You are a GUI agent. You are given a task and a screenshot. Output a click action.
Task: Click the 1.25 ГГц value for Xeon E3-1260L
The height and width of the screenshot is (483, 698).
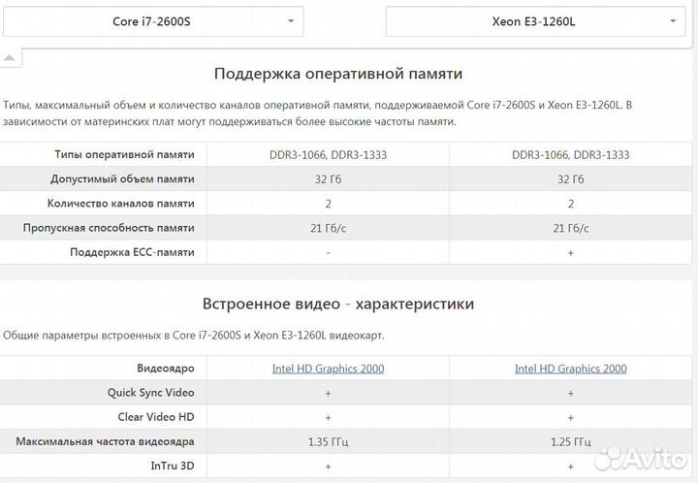(x=571, y=442)
